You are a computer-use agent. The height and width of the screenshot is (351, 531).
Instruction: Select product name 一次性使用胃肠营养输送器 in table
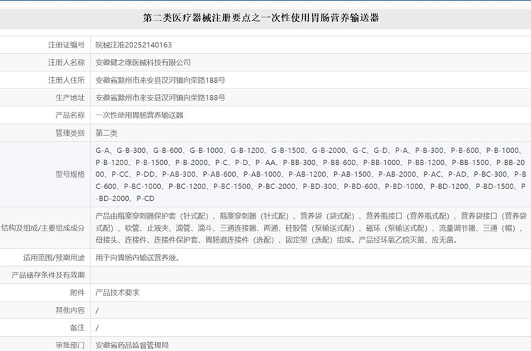pyautogui.click(x=139, y=115)
